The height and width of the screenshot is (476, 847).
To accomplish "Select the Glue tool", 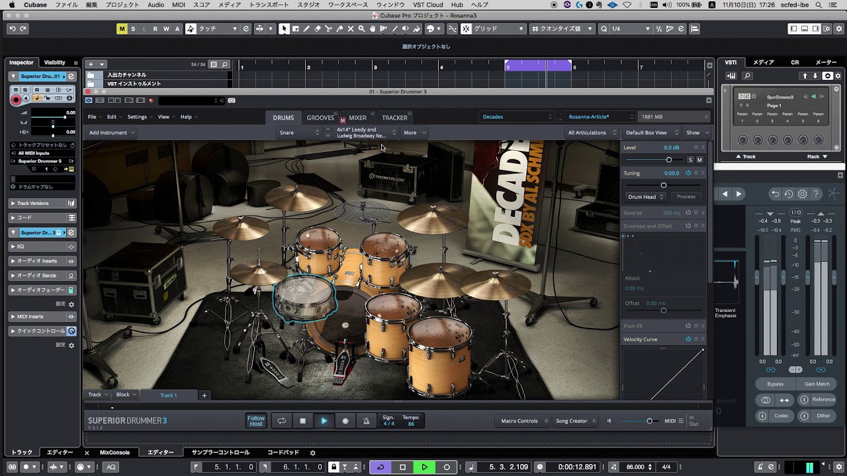I will (x=339, y=28).
